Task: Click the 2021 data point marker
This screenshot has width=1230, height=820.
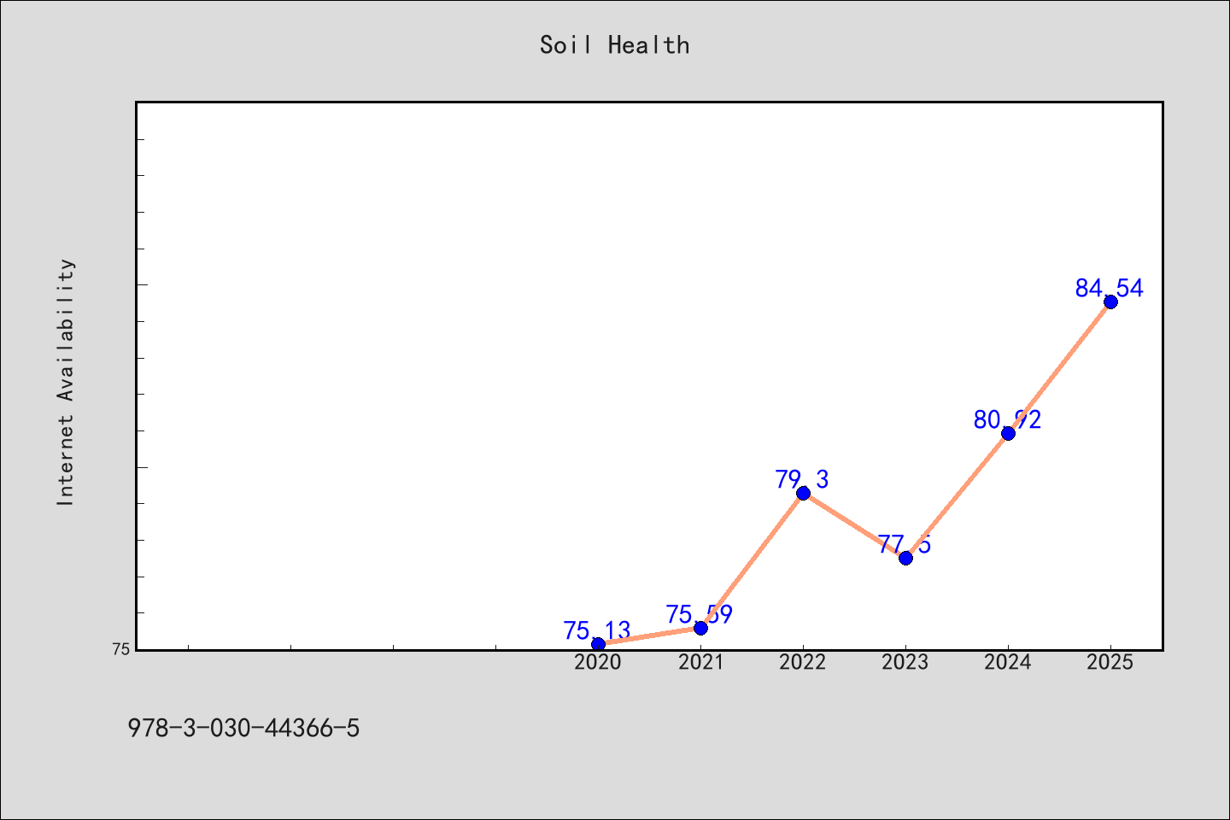Action: 700,628
